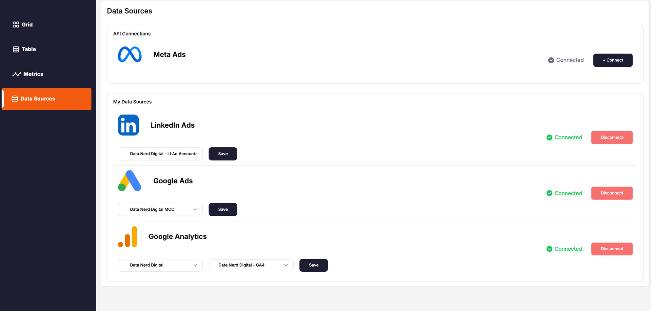Image resolution: width=651 pixels, height=311 pixels.
Task: Click the LinkedIn Ads heading
Action: click(x=173, y=125)
